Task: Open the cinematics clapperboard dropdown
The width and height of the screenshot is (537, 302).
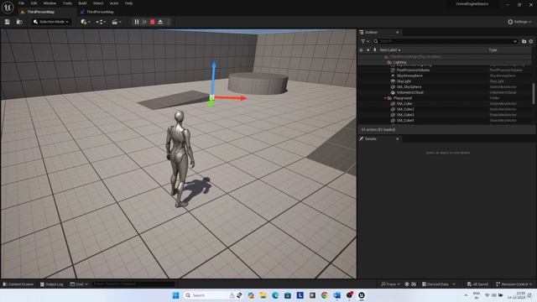Action: [x=117, y=22]
